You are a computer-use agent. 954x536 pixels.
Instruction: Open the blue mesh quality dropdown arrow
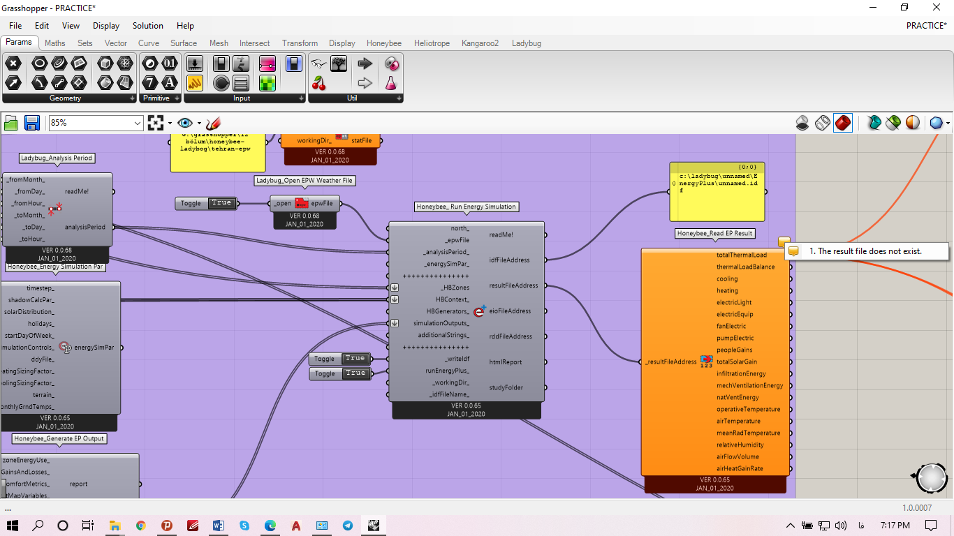948,123
